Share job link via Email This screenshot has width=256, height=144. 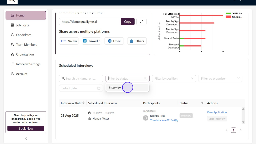tap(114, 41)
